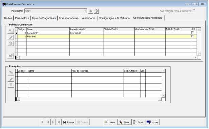This screenshot has height=129, width=209.
Task: Select Configurações Adicionais tab
Action: (x=148, y=18)
